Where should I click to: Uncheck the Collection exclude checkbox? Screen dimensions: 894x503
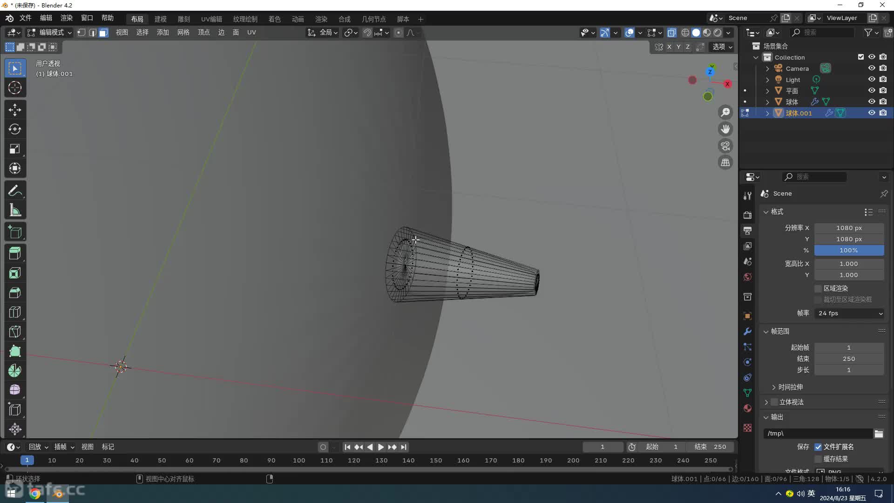point(861,57)
